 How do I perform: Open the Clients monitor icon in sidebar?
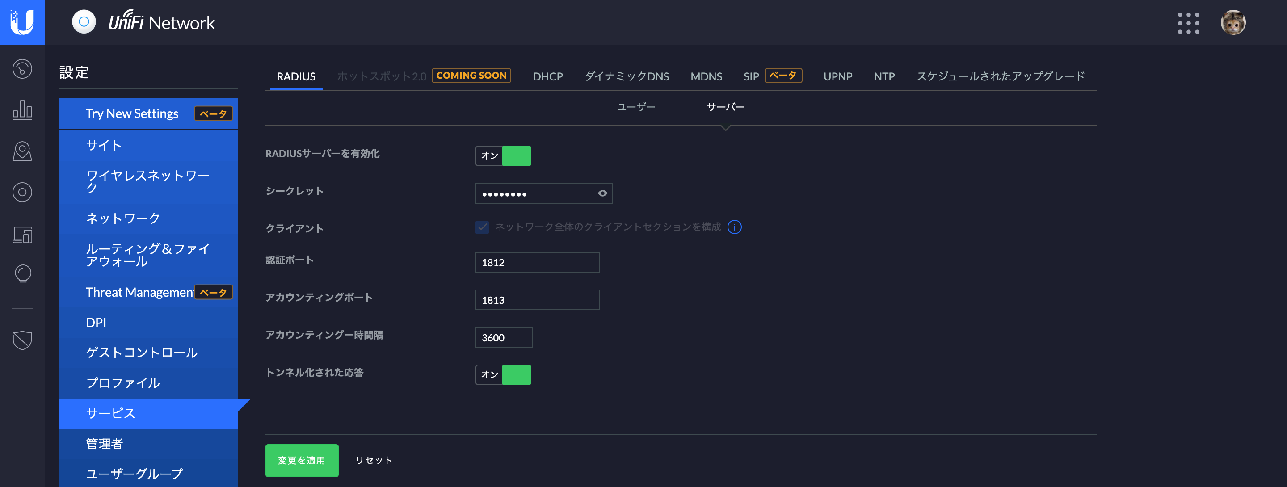tap(22, 234)
